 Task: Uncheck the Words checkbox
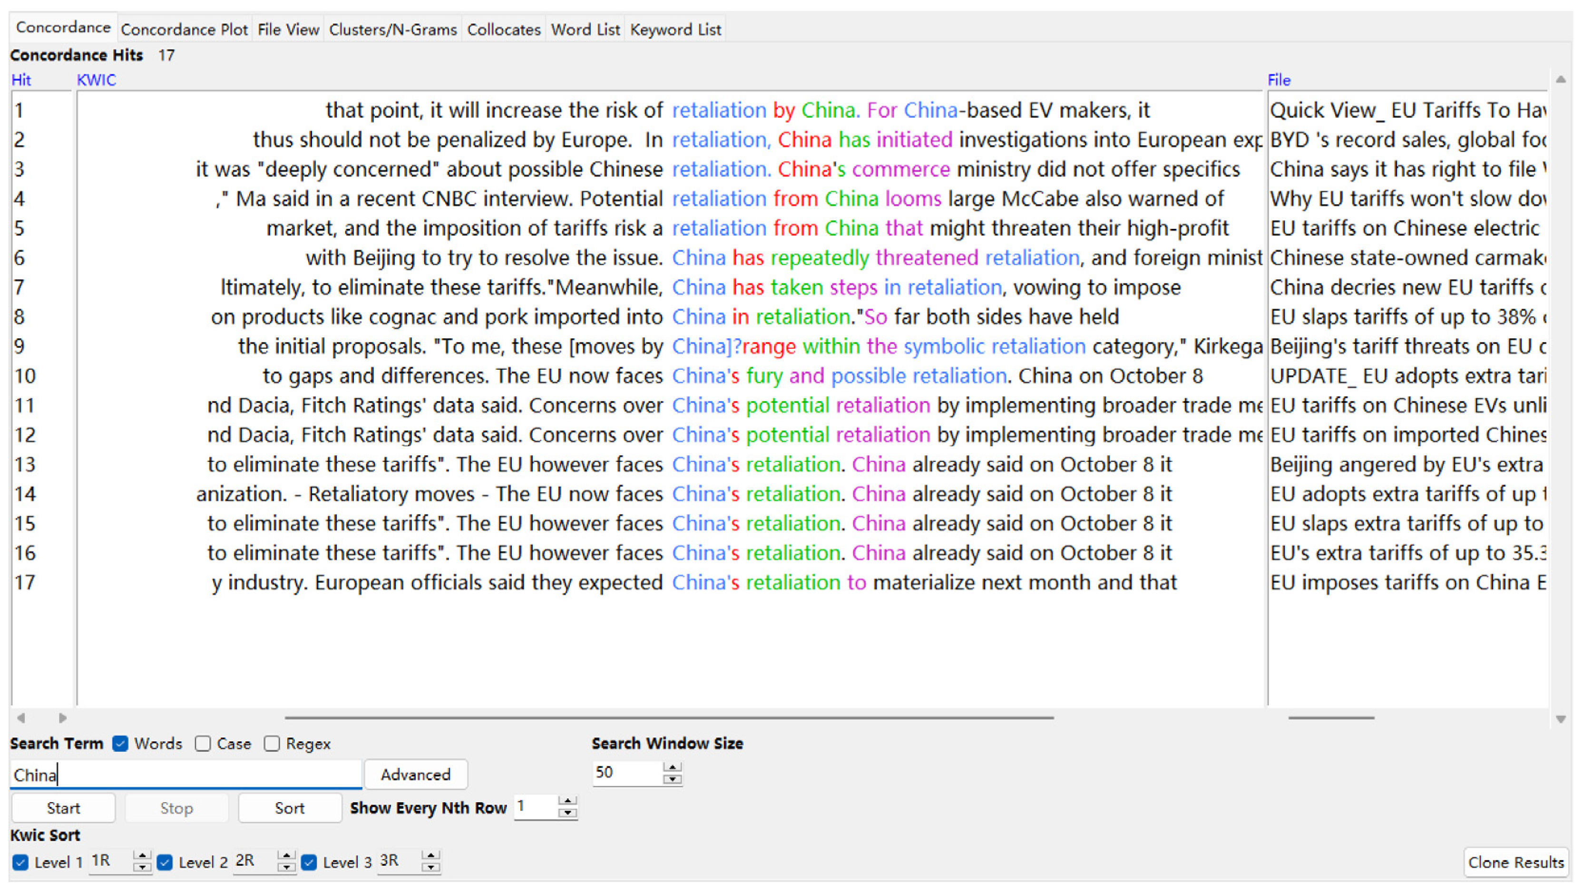coord(120,744)
